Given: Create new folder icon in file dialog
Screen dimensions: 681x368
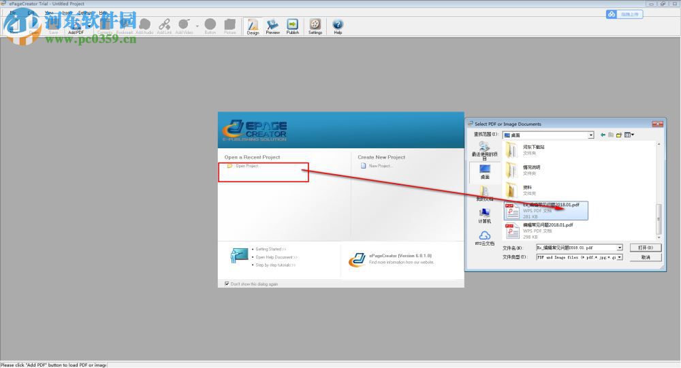Looking at the screenshot, I should tap(619, 135).
